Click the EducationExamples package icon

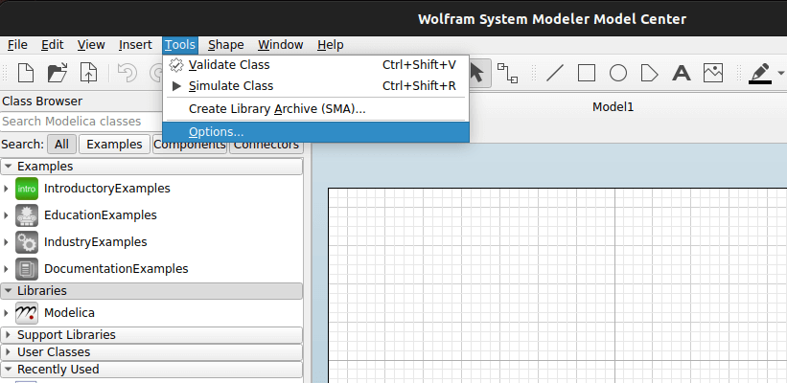click(27, 215)
